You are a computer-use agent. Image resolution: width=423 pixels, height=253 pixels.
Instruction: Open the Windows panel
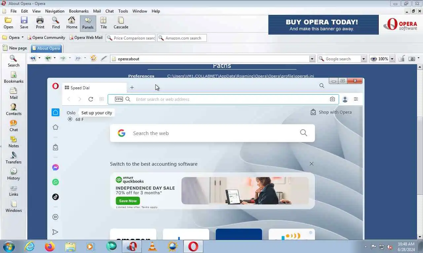(x=14, y=207)
